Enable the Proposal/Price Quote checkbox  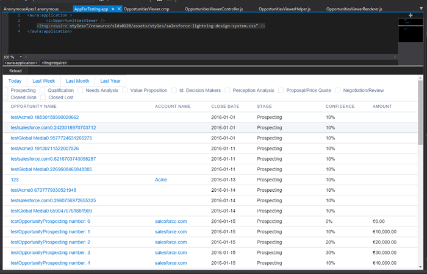[x=281, y=90]
